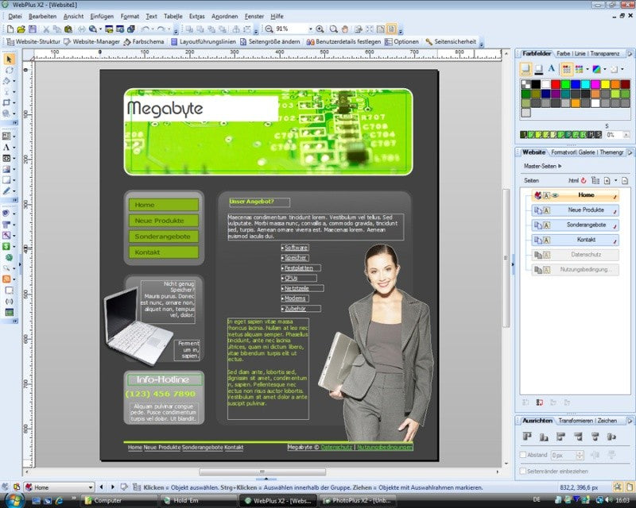Click the Save disk icon
The width and height of the screenshot is (636, 508).
[33, 29]
